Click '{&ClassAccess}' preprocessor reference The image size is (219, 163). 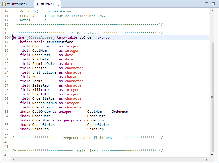[x=40, y=37]
